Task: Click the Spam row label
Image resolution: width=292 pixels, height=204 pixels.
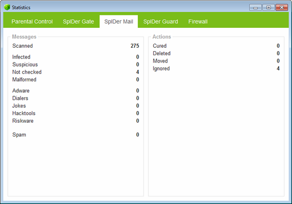Action: pyautogui.click(x=19, y=135)
